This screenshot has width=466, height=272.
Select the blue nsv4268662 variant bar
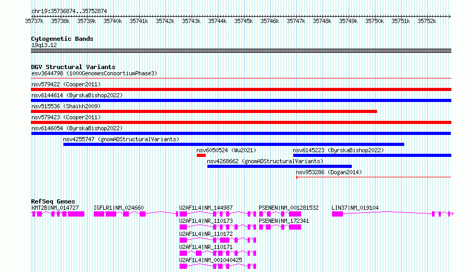(280, 166)
